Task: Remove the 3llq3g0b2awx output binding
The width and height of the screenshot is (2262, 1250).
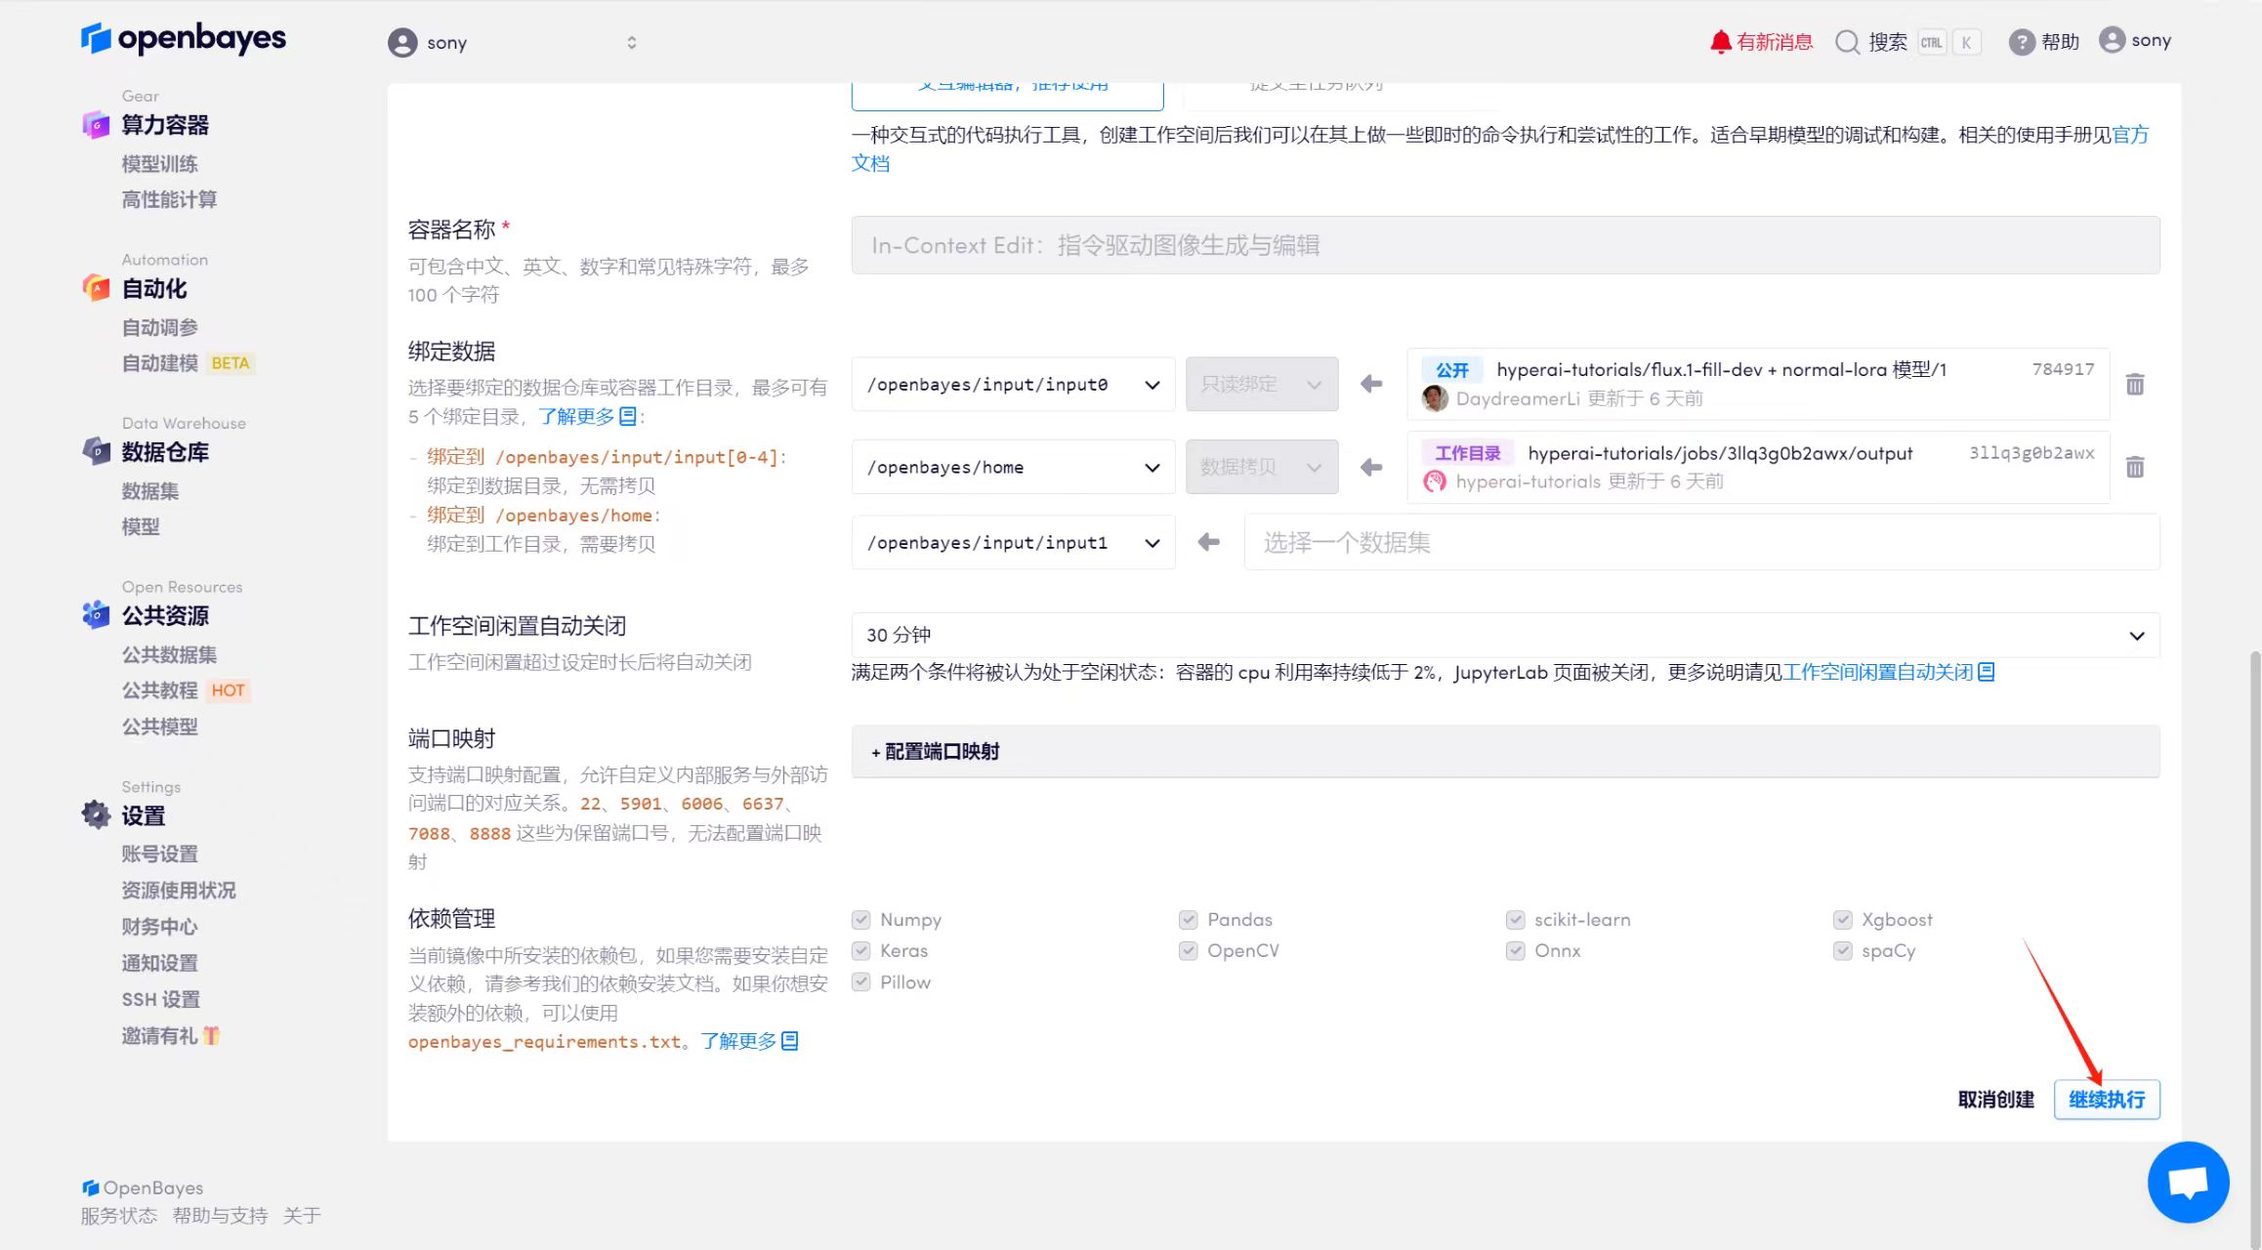Action: [x=2135, y=467]
